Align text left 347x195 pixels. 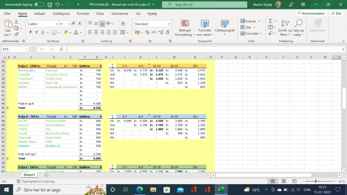[90, 33]
